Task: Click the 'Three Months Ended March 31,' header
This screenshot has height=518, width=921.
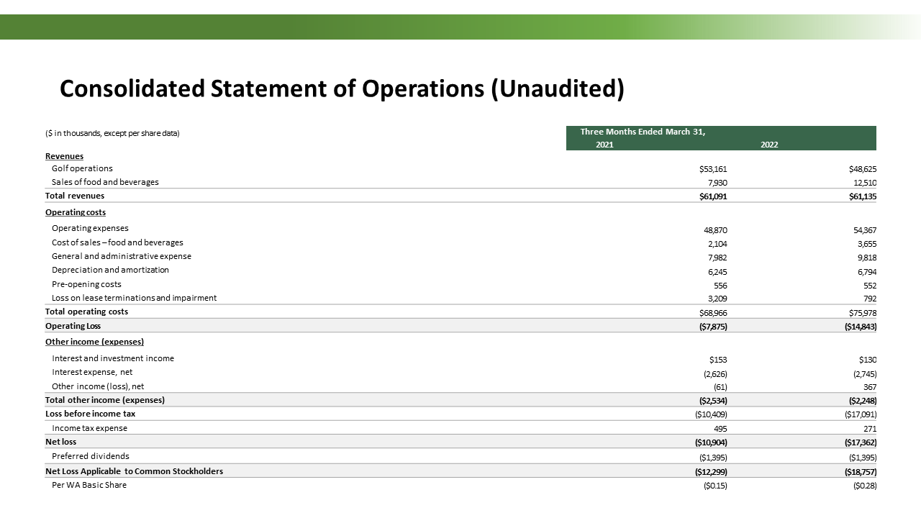Action: click(x=643, y=132)
